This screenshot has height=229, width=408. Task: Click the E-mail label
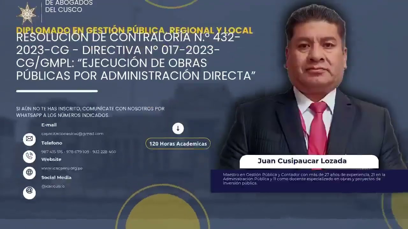[49, 125]
